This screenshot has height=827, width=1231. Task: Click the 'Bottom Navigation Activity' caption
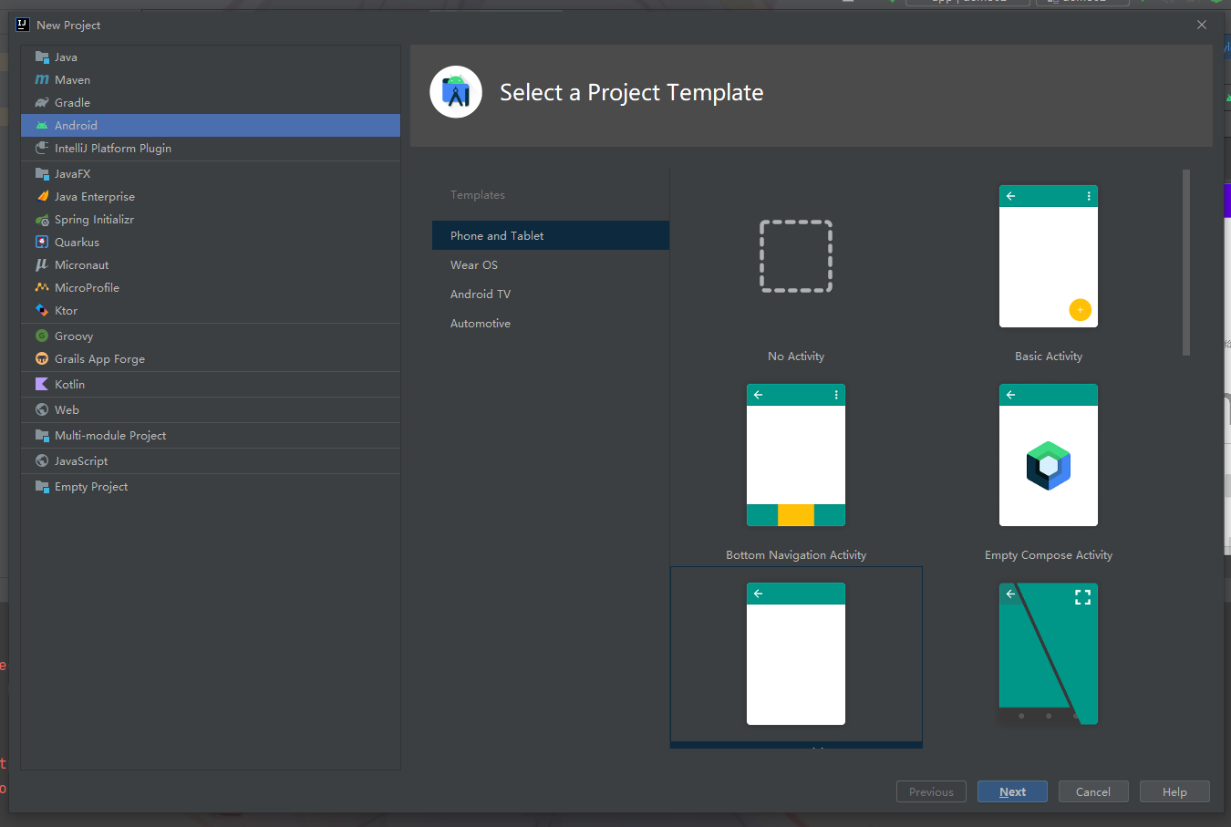[796, 555]
